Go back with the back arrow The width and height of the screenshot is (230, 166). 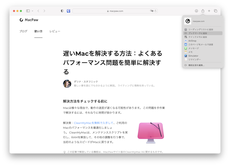[x=38, y=11]
